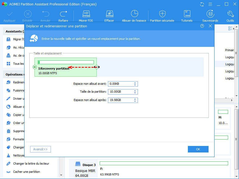Click horizontal scrollbar right arrow in list
The image size is (239, 179).
pyautogui.click(x=232, y=100)
